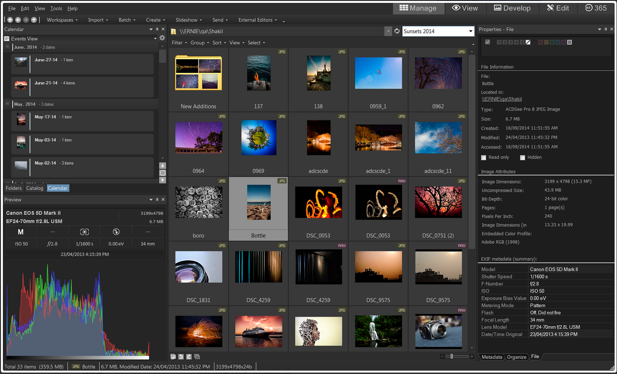
Task: Rotate image left using bottom toolbar icon
Action: [180, 357]
